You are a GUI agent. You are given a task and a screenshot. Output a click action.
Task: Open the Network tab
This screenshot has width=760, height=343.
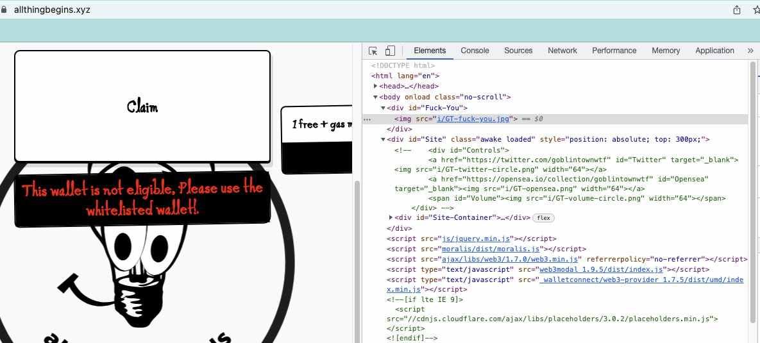[562, 51]
